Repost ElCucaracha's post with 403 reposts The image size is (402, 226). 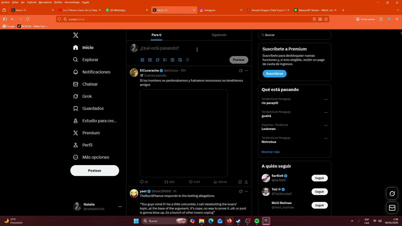point(170,182)
